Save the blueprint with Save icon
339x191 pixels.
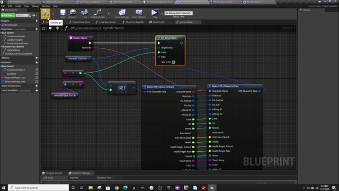pos(63,14)
